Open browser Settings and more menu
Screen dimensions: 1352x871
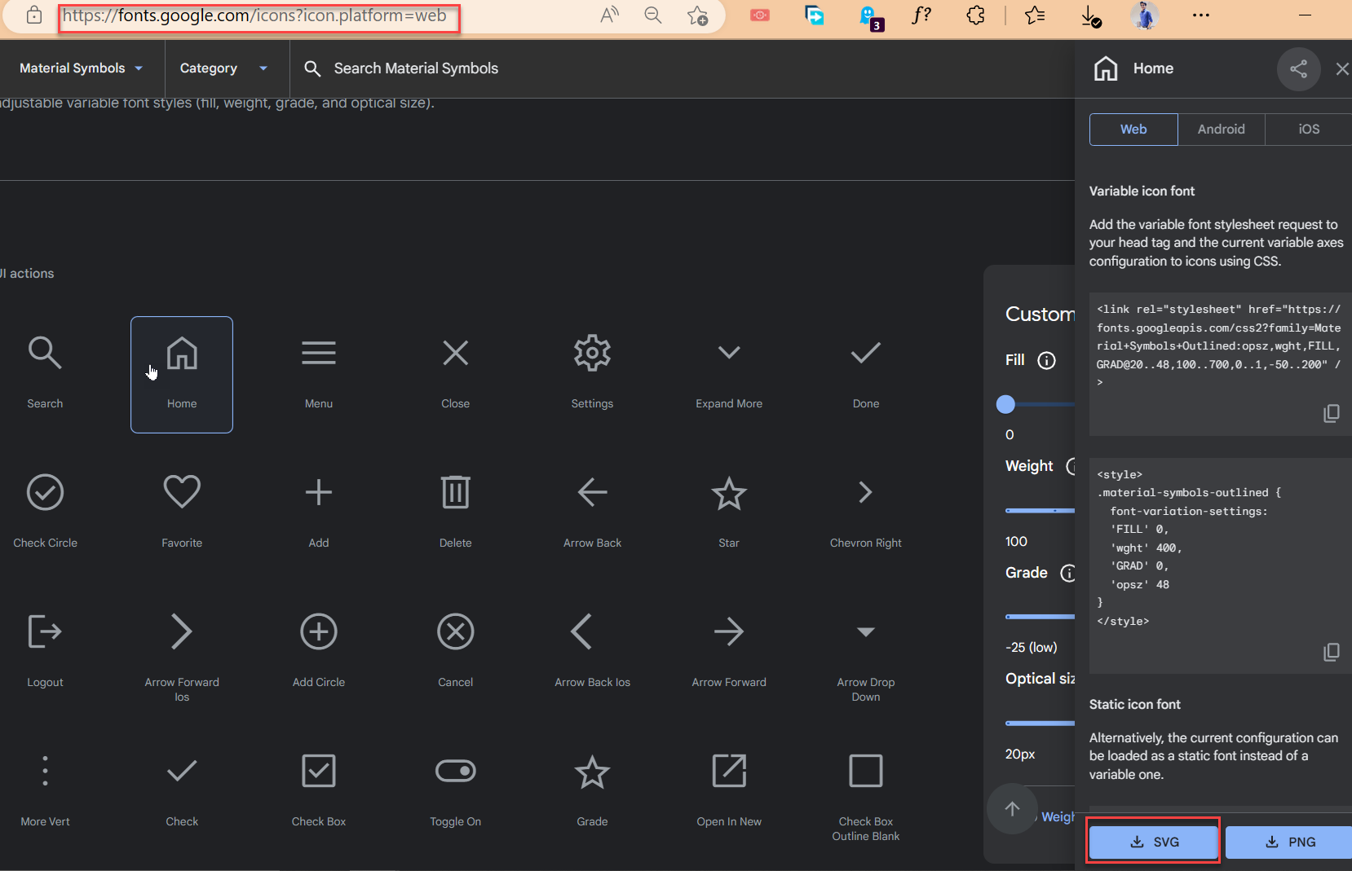click(1200, 15)
